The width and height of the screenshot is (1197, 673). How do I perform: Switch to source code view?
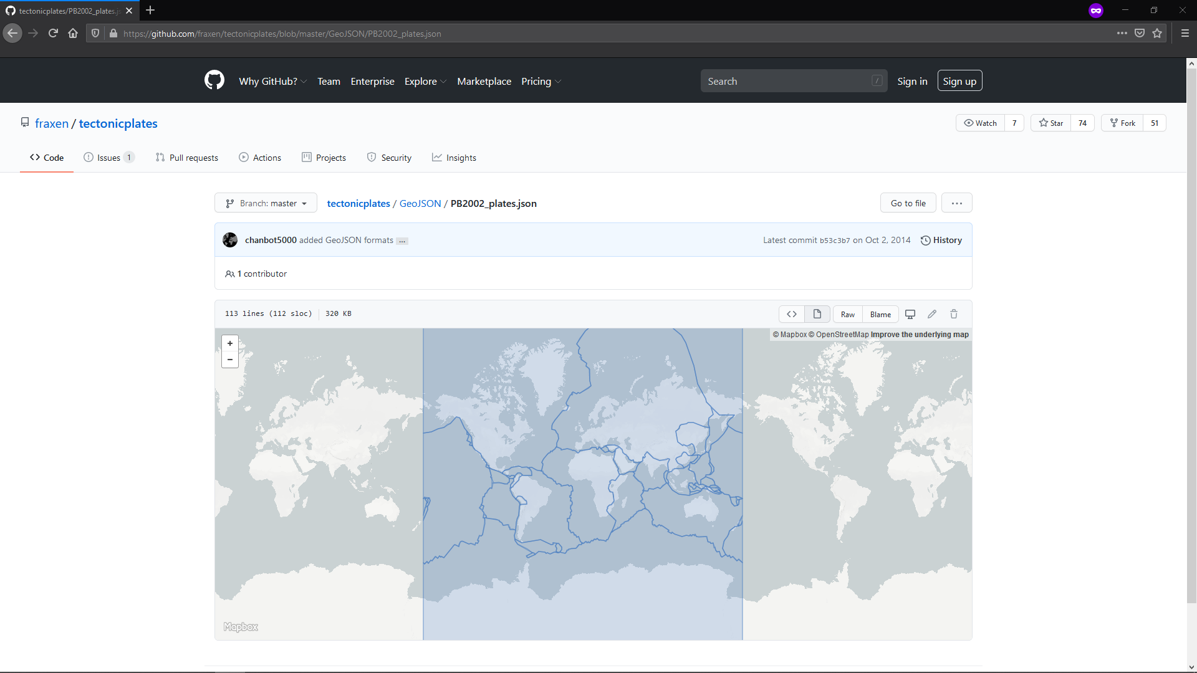coord(792,314)
